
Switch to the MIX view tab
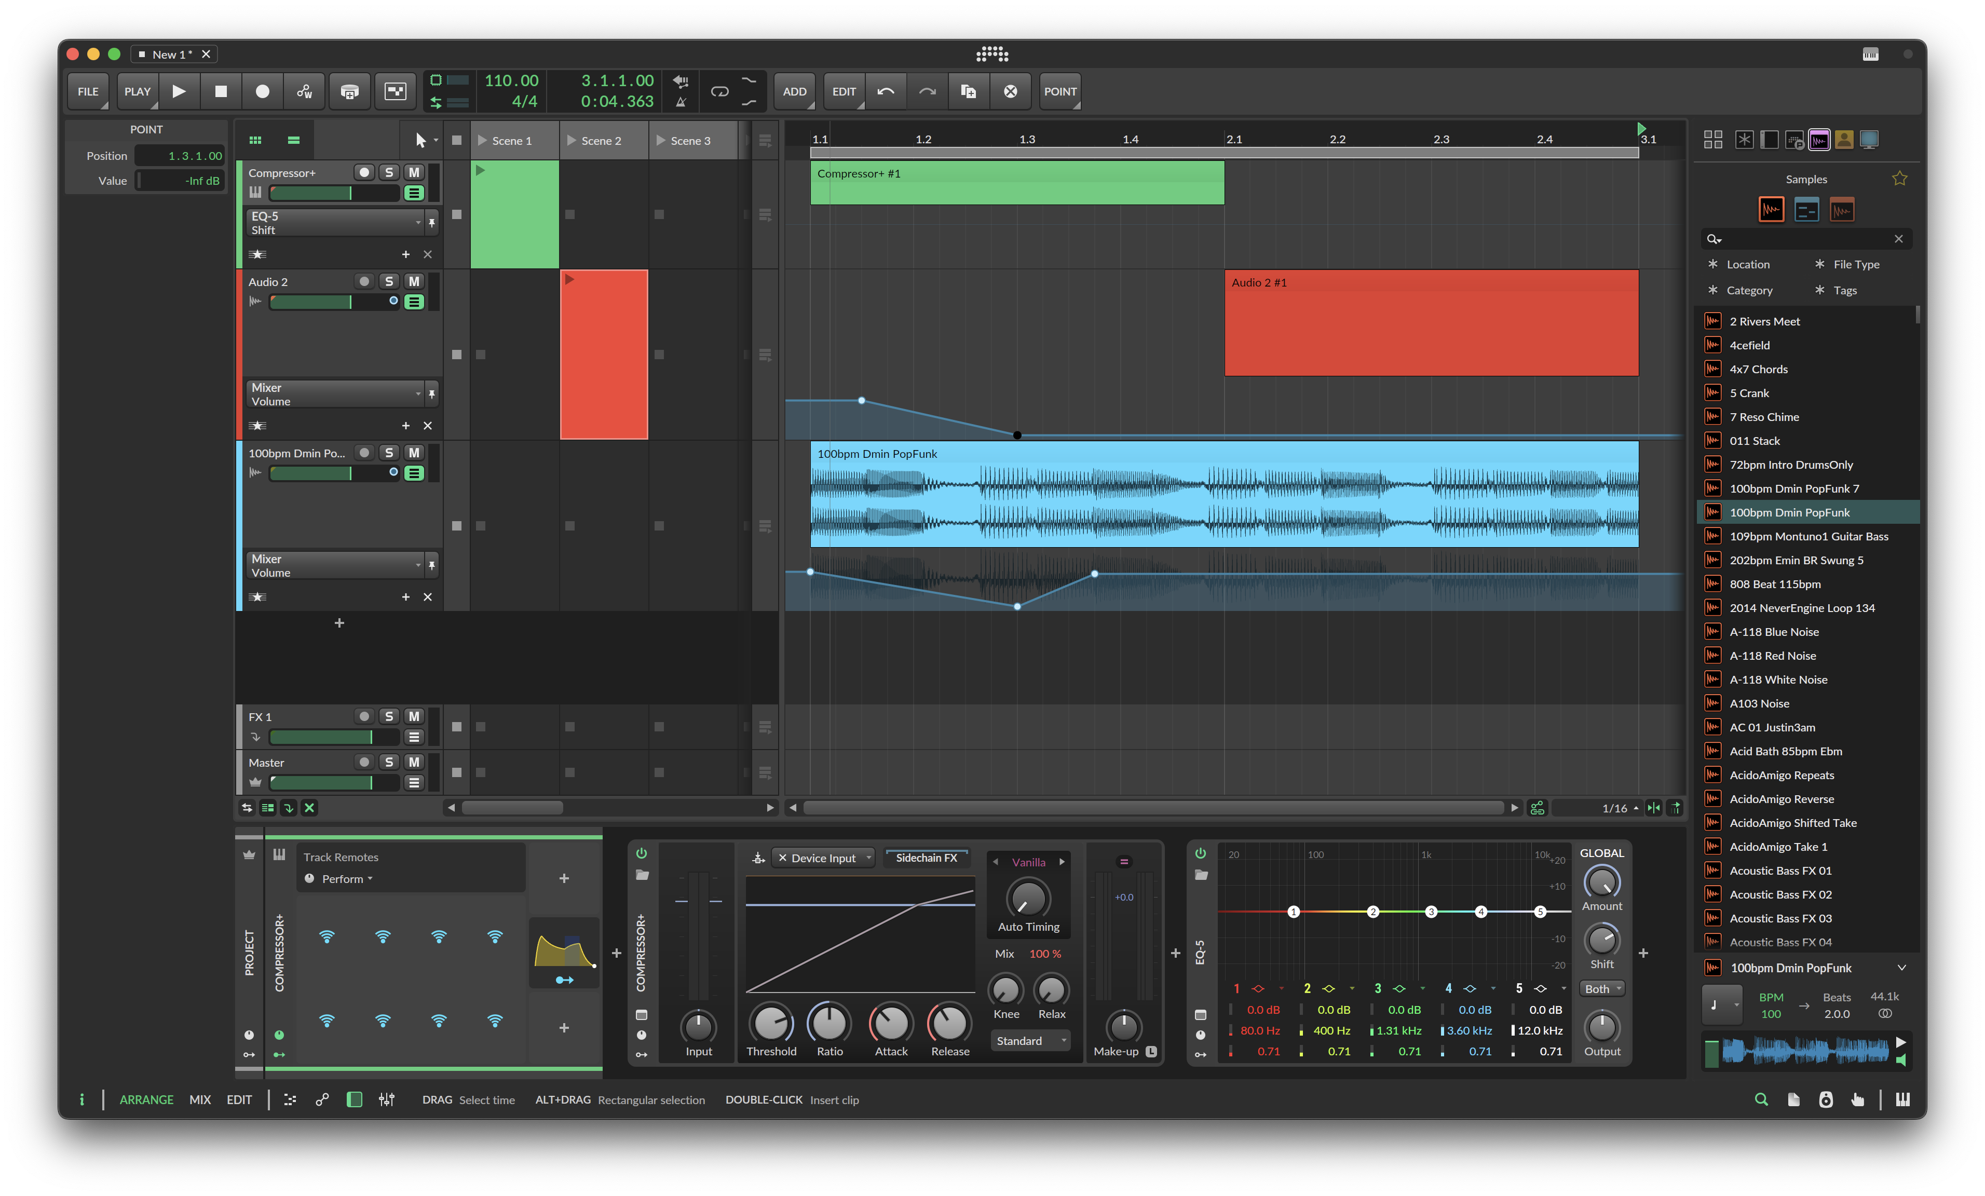click(200, 1099)
